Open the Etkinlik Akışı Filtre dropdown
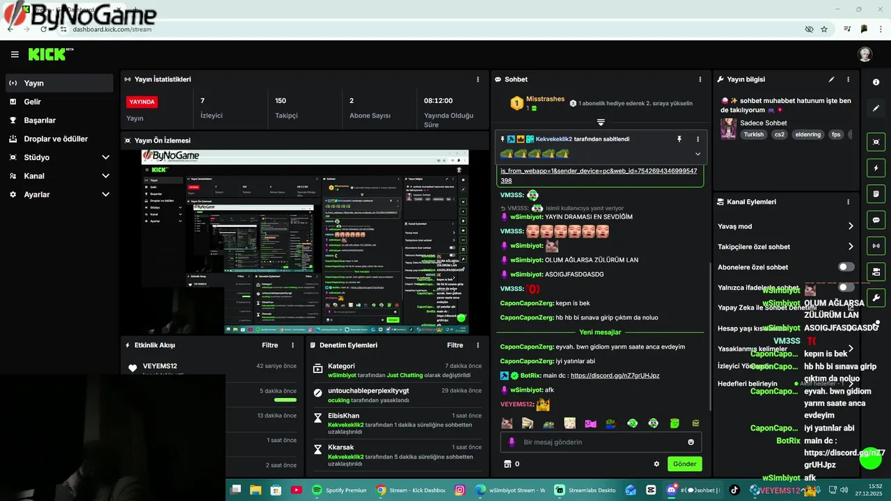The height and width of the screenshot is (501, 891). [269, 345]
